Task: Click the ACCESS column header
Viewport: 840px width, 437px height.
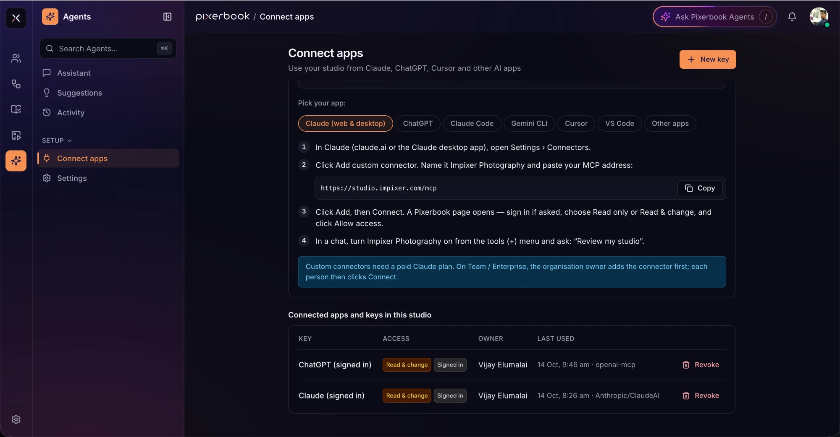Action: click(x=396, y=338)
